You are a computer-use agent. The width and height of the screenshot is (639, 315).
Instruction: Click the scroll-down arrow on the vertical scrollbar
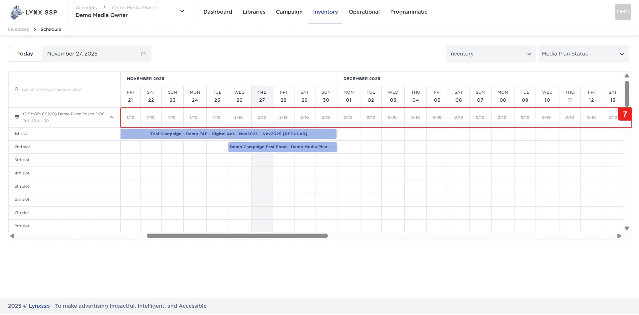627,228
